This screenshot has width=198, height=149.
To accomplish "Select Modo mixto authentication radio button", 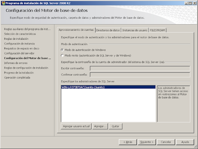I will tap(62, 56).
